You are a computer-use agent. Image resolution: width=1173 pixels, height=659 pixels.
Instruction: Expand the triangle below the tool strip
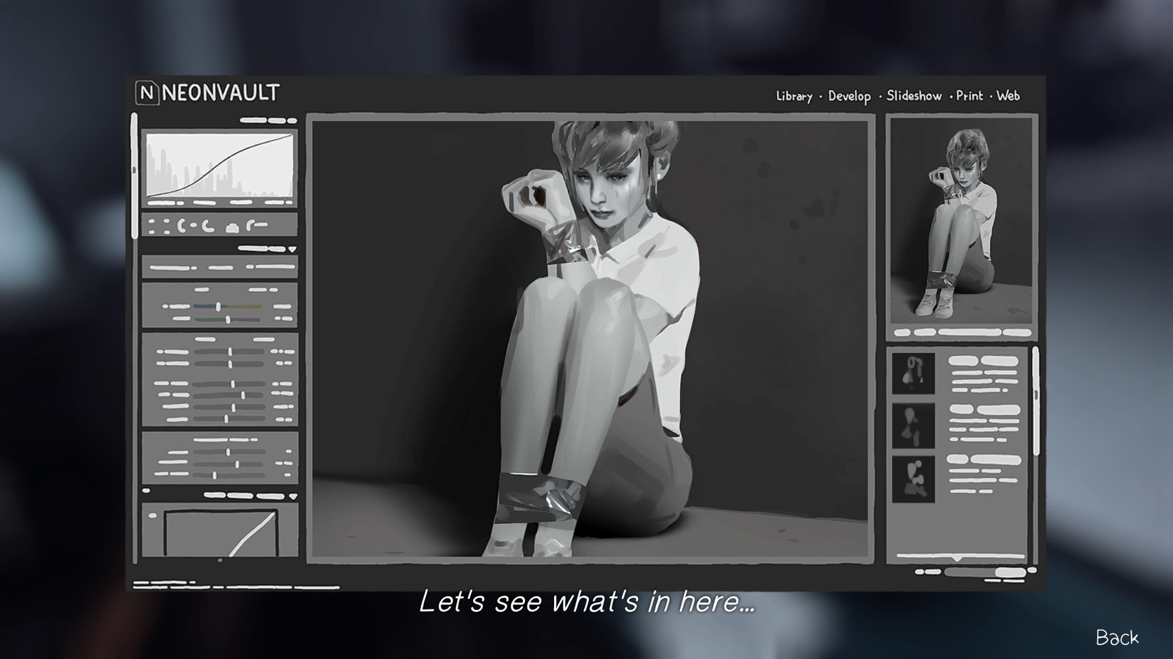(x=292, y=250)
